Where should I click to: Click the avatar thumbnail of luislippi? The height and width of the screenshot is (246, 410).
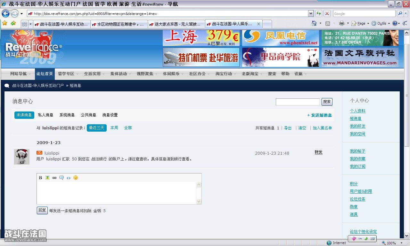click(22, 157)
